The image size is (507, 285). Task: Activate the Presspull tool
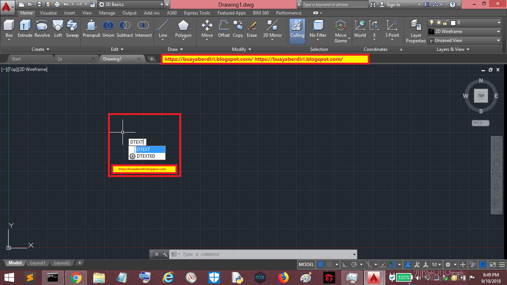91,30
